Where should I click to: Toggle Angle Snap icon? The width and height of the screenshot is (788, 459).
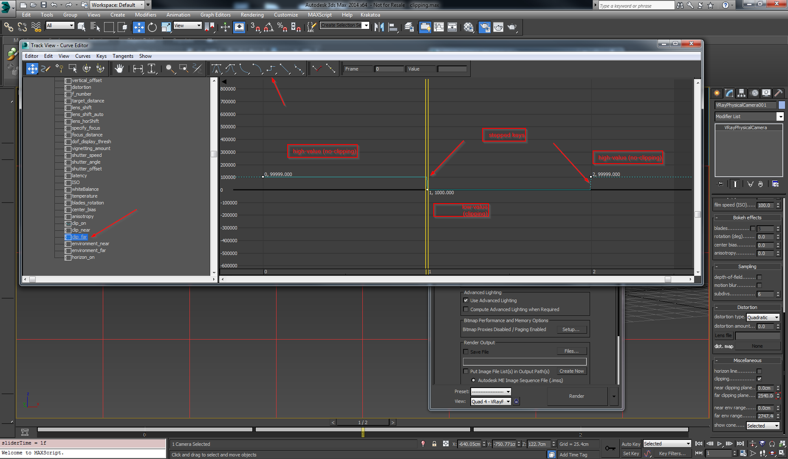click(268, 27)
